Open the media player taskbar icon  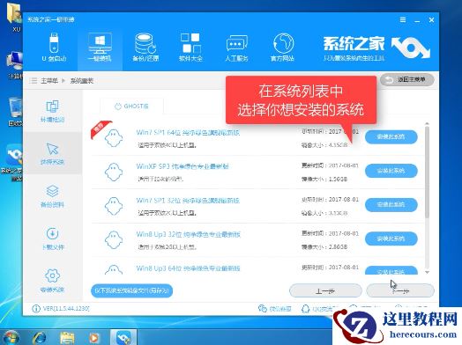[x=93, y=338]
